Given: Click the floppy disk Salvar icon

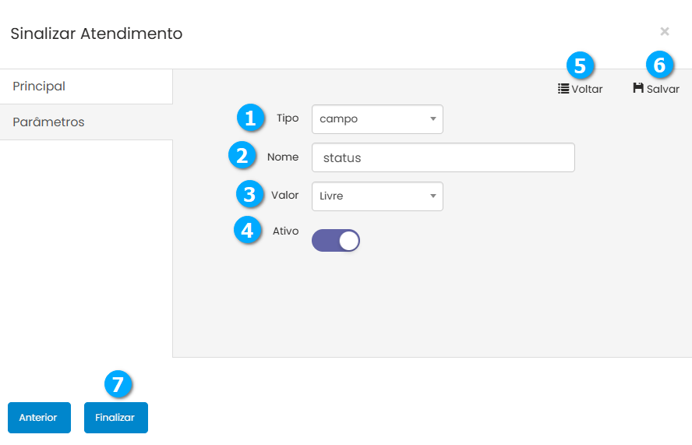Looking at the screenshot, I should click(638, 89).
